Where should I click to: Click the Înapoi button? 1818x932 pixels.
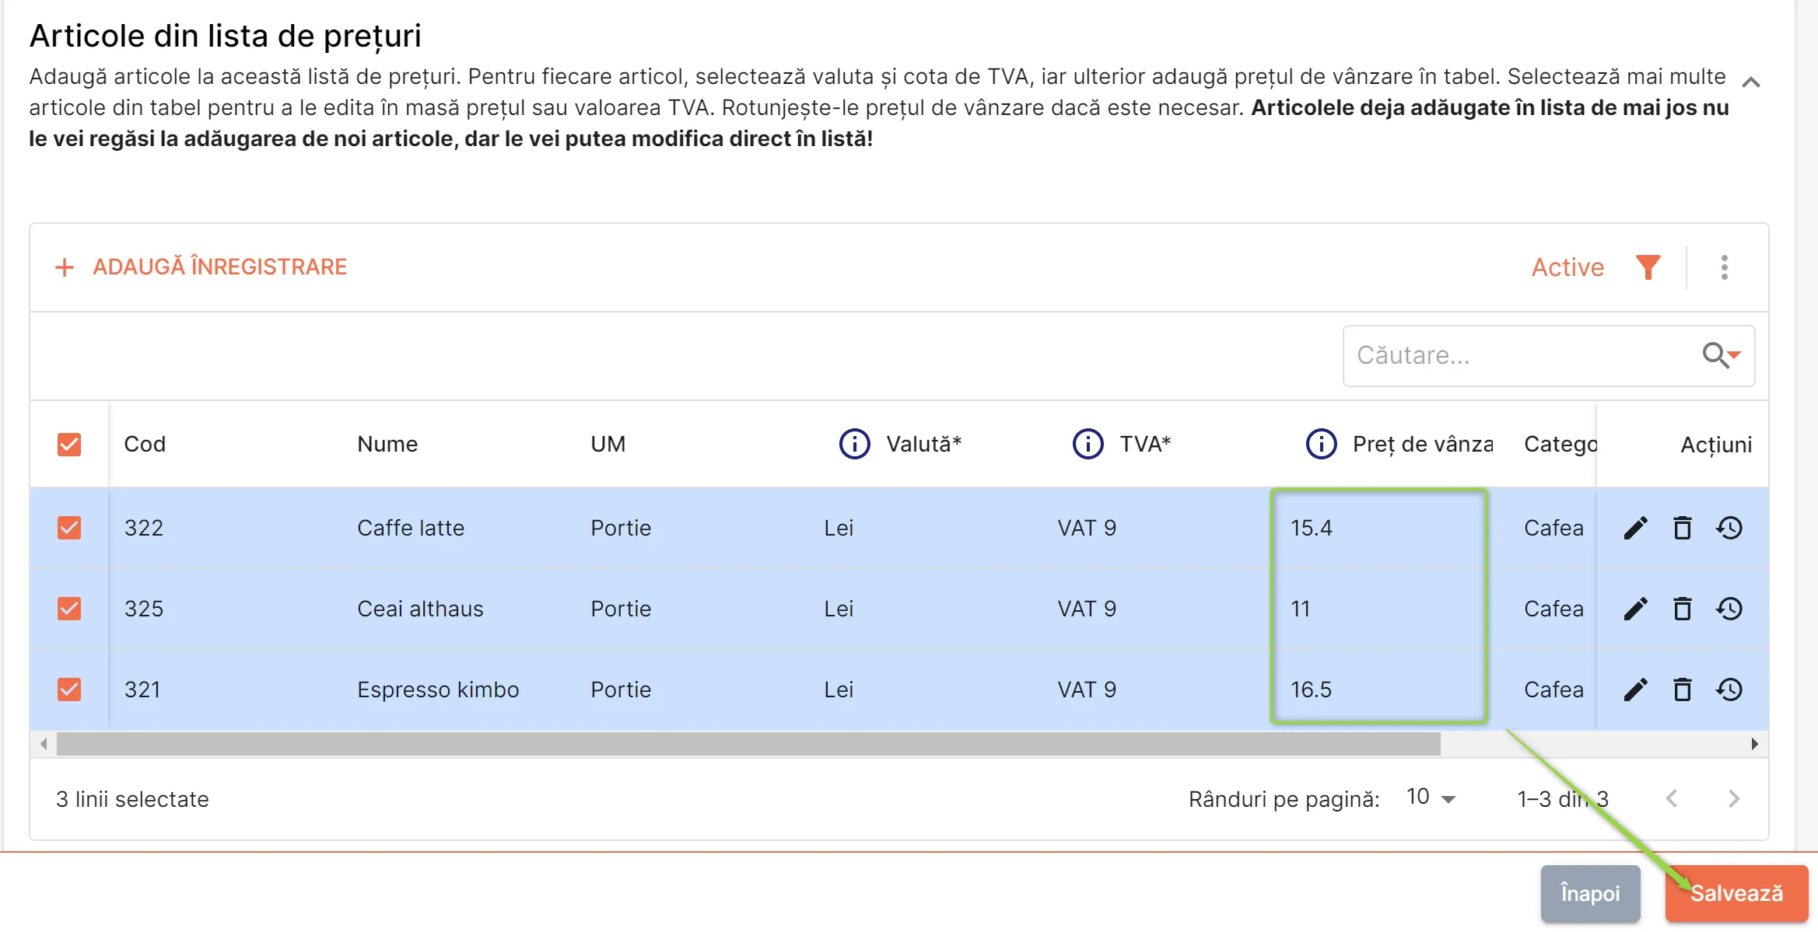pyautogui.click(x=1590, y=893)
